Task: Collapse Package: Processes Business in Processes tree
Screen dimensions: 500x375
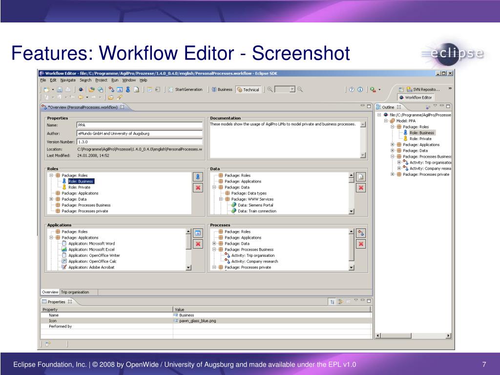Action: pyautogui.click(x=214, y=250)
